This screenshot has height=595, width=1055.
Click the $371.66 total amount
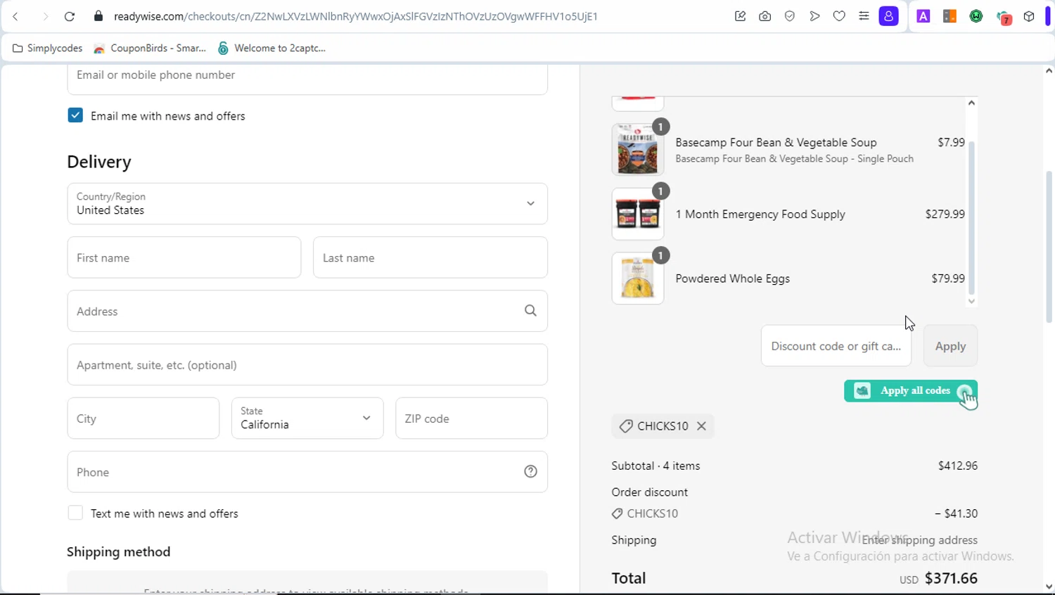pyautogui.click(x=951, y=578)
